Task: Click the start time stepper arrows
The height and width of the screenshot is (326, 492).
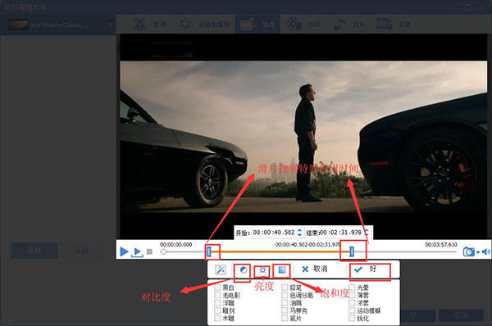Action: click(299, 233)
